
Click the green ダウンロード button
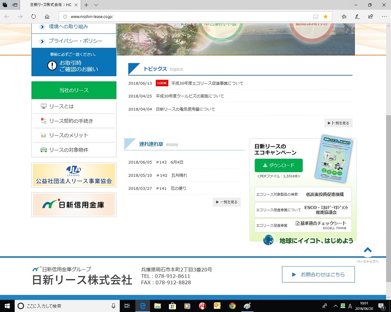click(278, 166)
